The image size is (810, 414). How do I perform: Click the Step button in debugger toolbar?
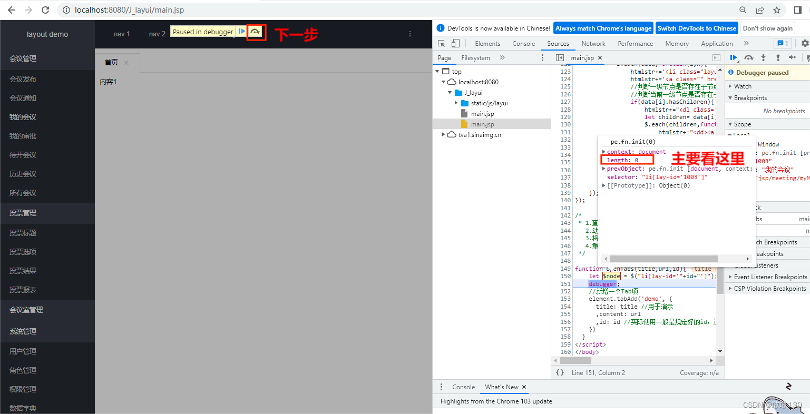coord(792,57)
